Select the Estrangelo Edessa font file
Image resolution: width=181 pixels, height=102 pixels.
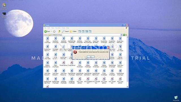point(55,48)
